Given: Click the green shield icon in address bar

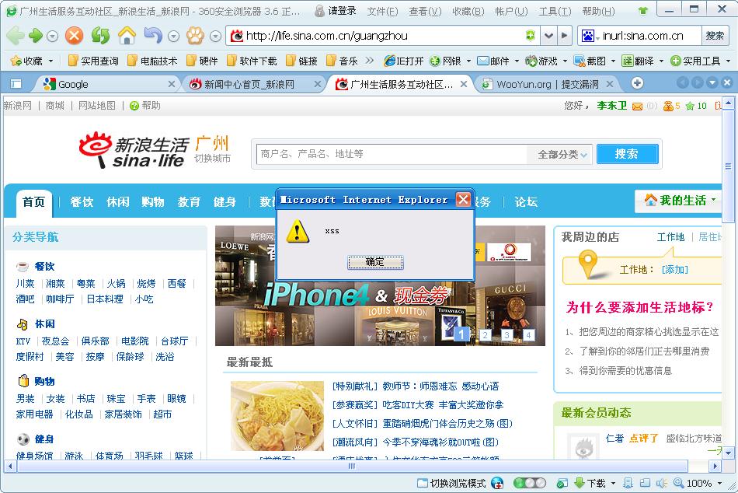Looking at the screenshot, I should 531,35.
